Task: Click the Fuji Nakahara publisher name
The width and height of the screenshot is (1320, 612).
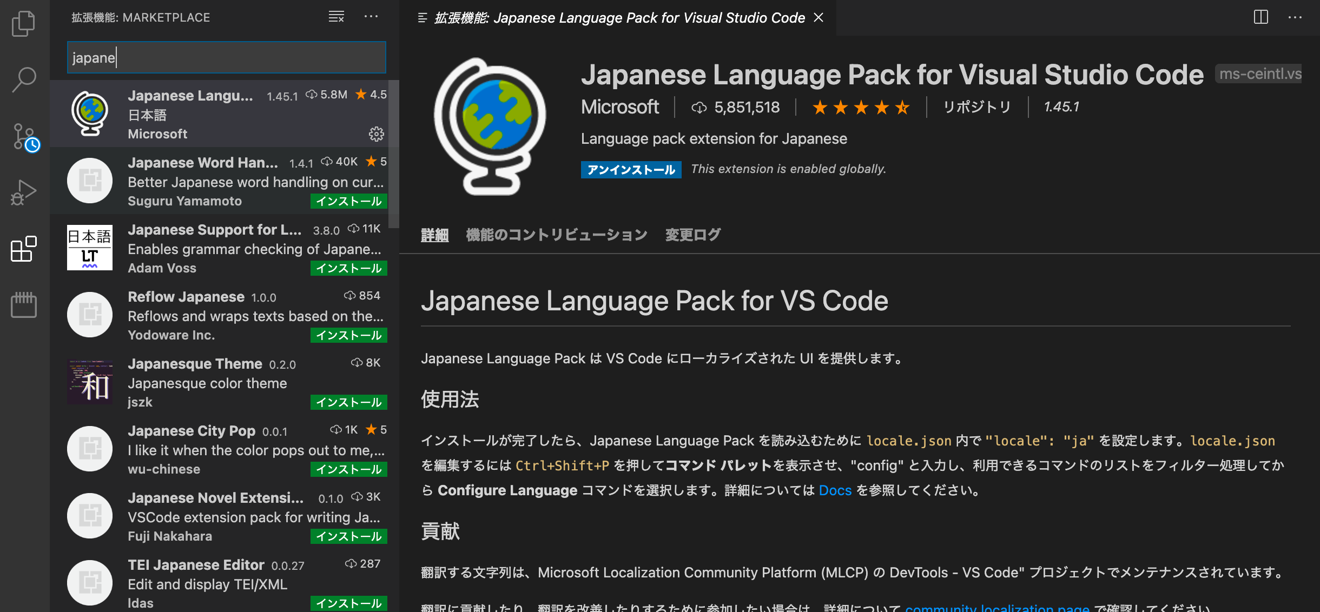Action: pos(170,536)
